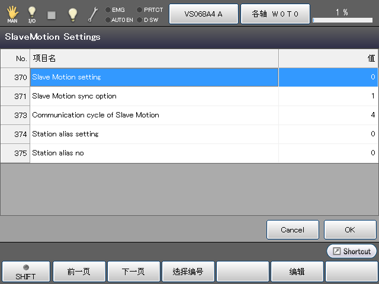Open the I/O lightbulb indicator
Viewport: 379px width, 284px height.
tap(32, 14)
